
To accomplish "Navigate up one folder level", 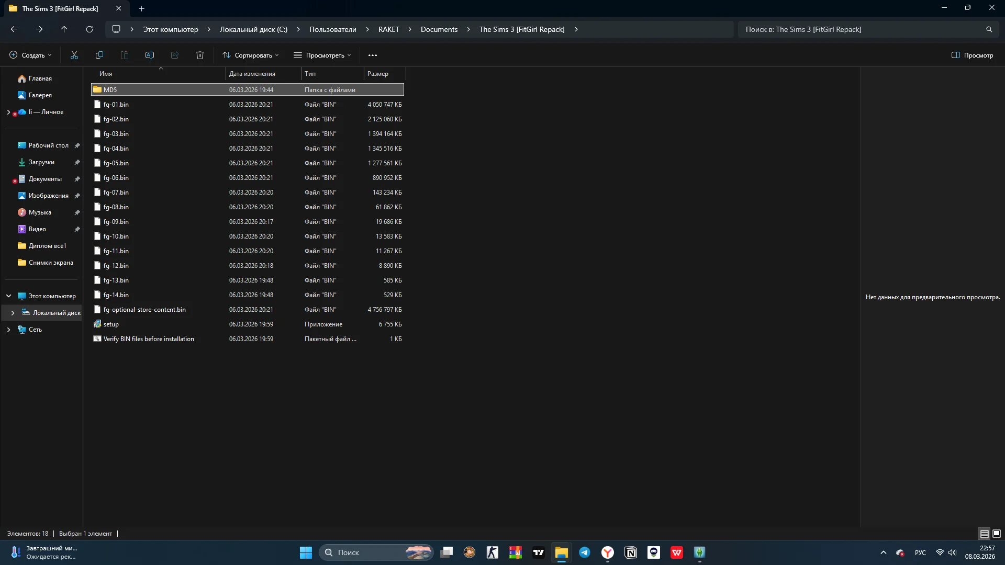I will pos(64,29).
